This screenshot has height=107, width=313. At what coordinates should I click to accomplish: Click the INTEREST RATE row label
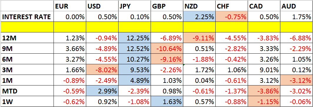click(27, 17)
